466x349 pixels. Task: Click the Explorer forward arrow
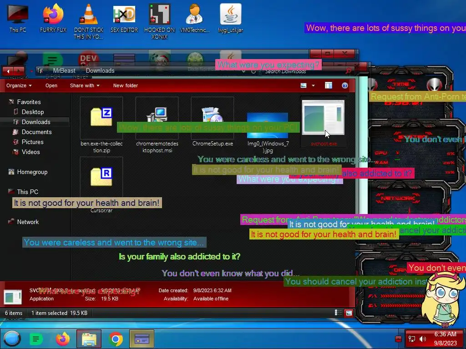(x=19, y=71)
